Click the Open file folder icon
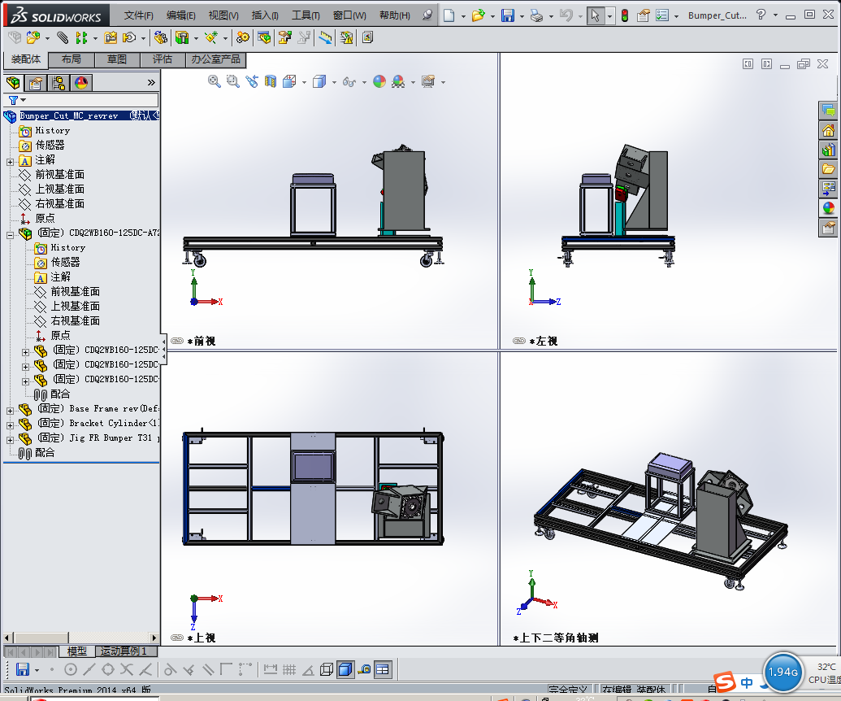Screen dimensions: 841x701 (478, 15)
